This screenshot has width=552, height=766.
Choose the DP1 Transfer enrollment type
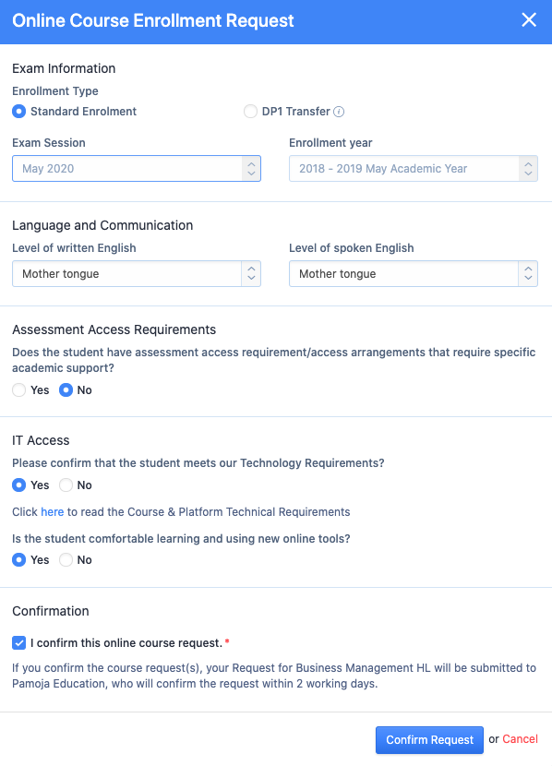[x=250, y=112]
